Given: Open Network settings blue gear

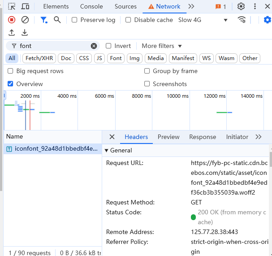Looking at the screenshot, I should pos(268,20).
